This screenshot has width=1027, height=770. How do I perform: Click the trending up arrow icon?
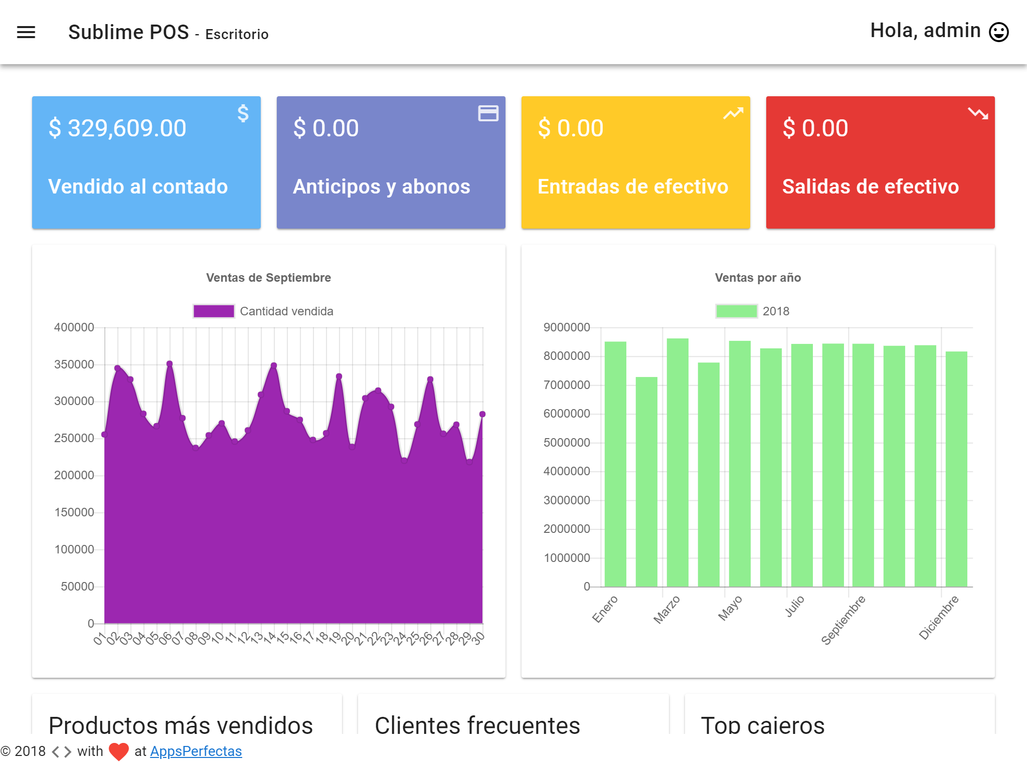pyautogui.click(x=733, y=114)
